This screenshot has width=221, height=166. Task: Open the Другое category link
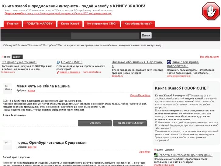32,147
